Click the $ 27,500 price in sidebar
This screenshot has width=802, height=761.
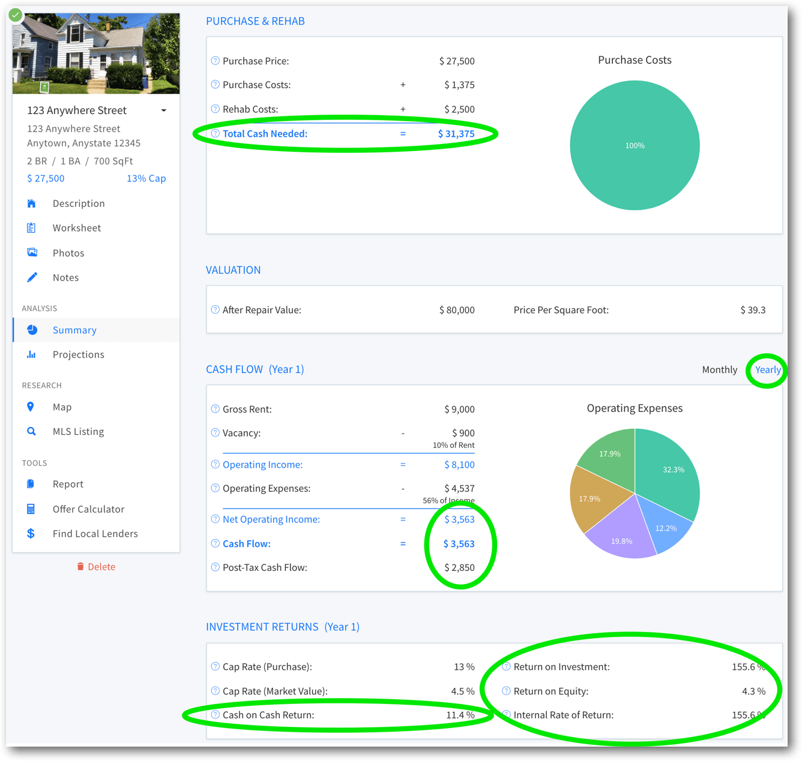(46, 178)
